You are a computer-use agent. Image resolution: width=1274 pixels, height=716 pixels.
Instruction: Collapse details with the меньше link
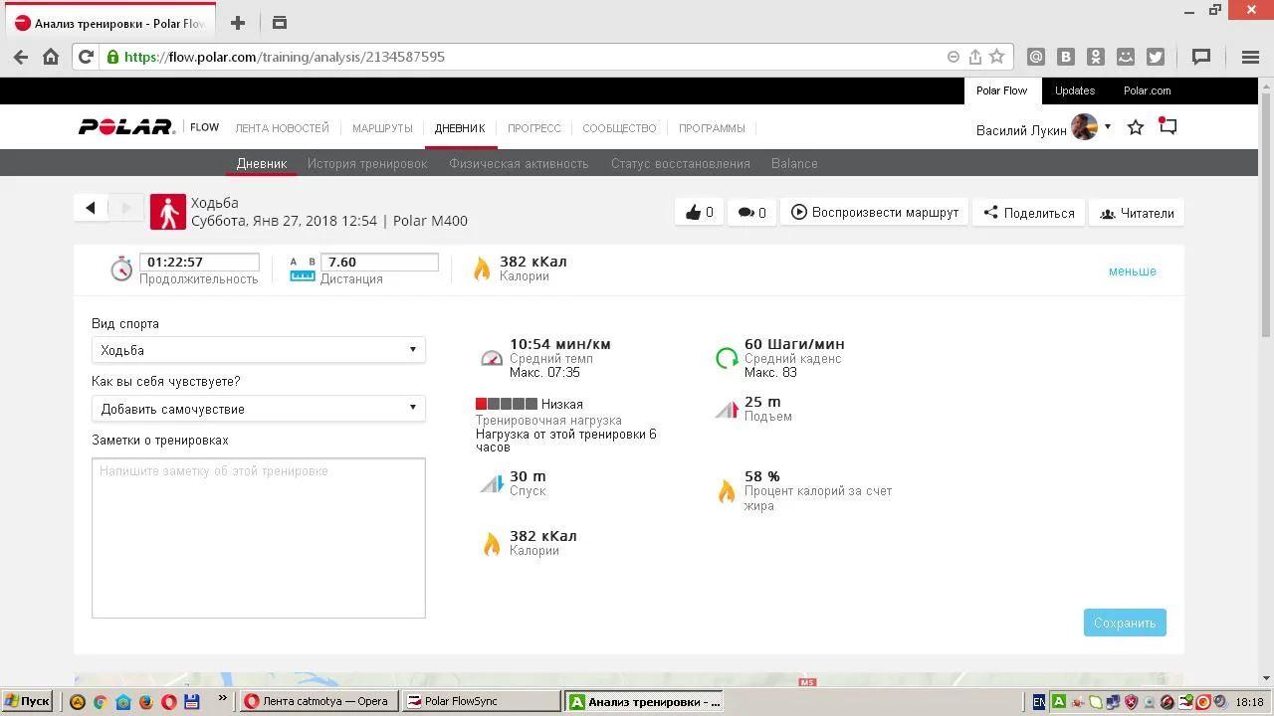pos(1133,271)
